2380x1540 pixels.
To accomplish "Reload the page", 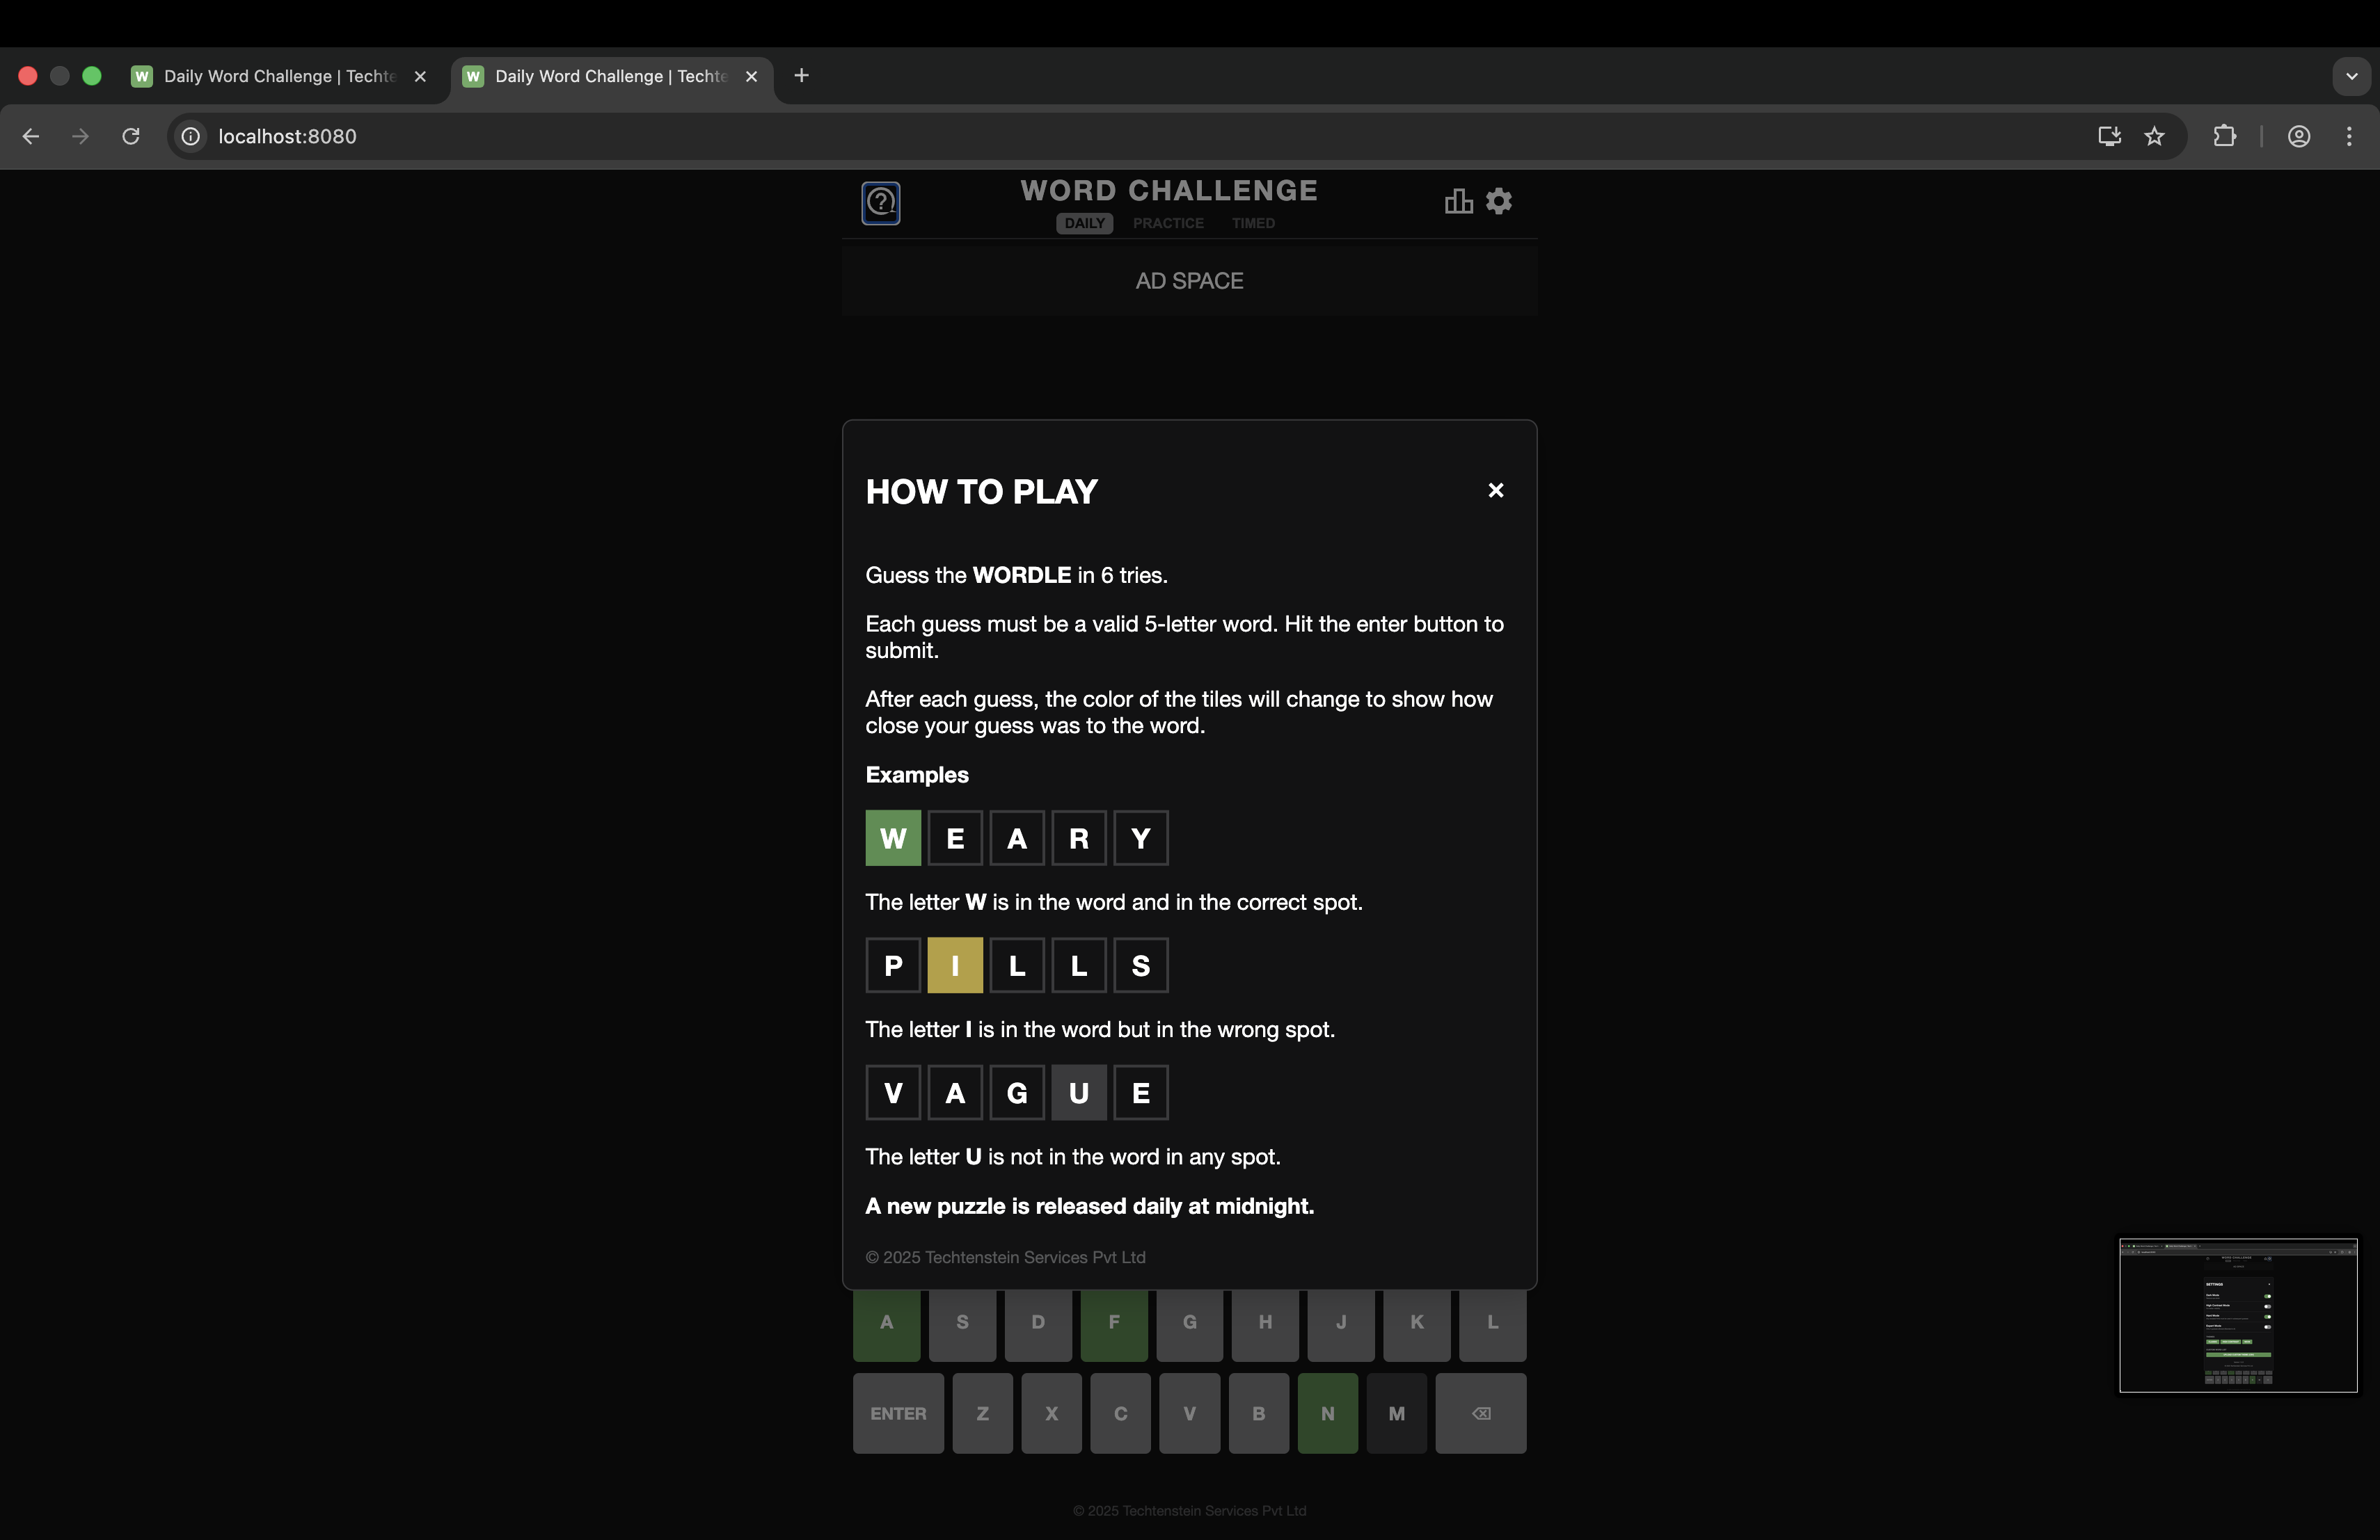I will (131, 137).
